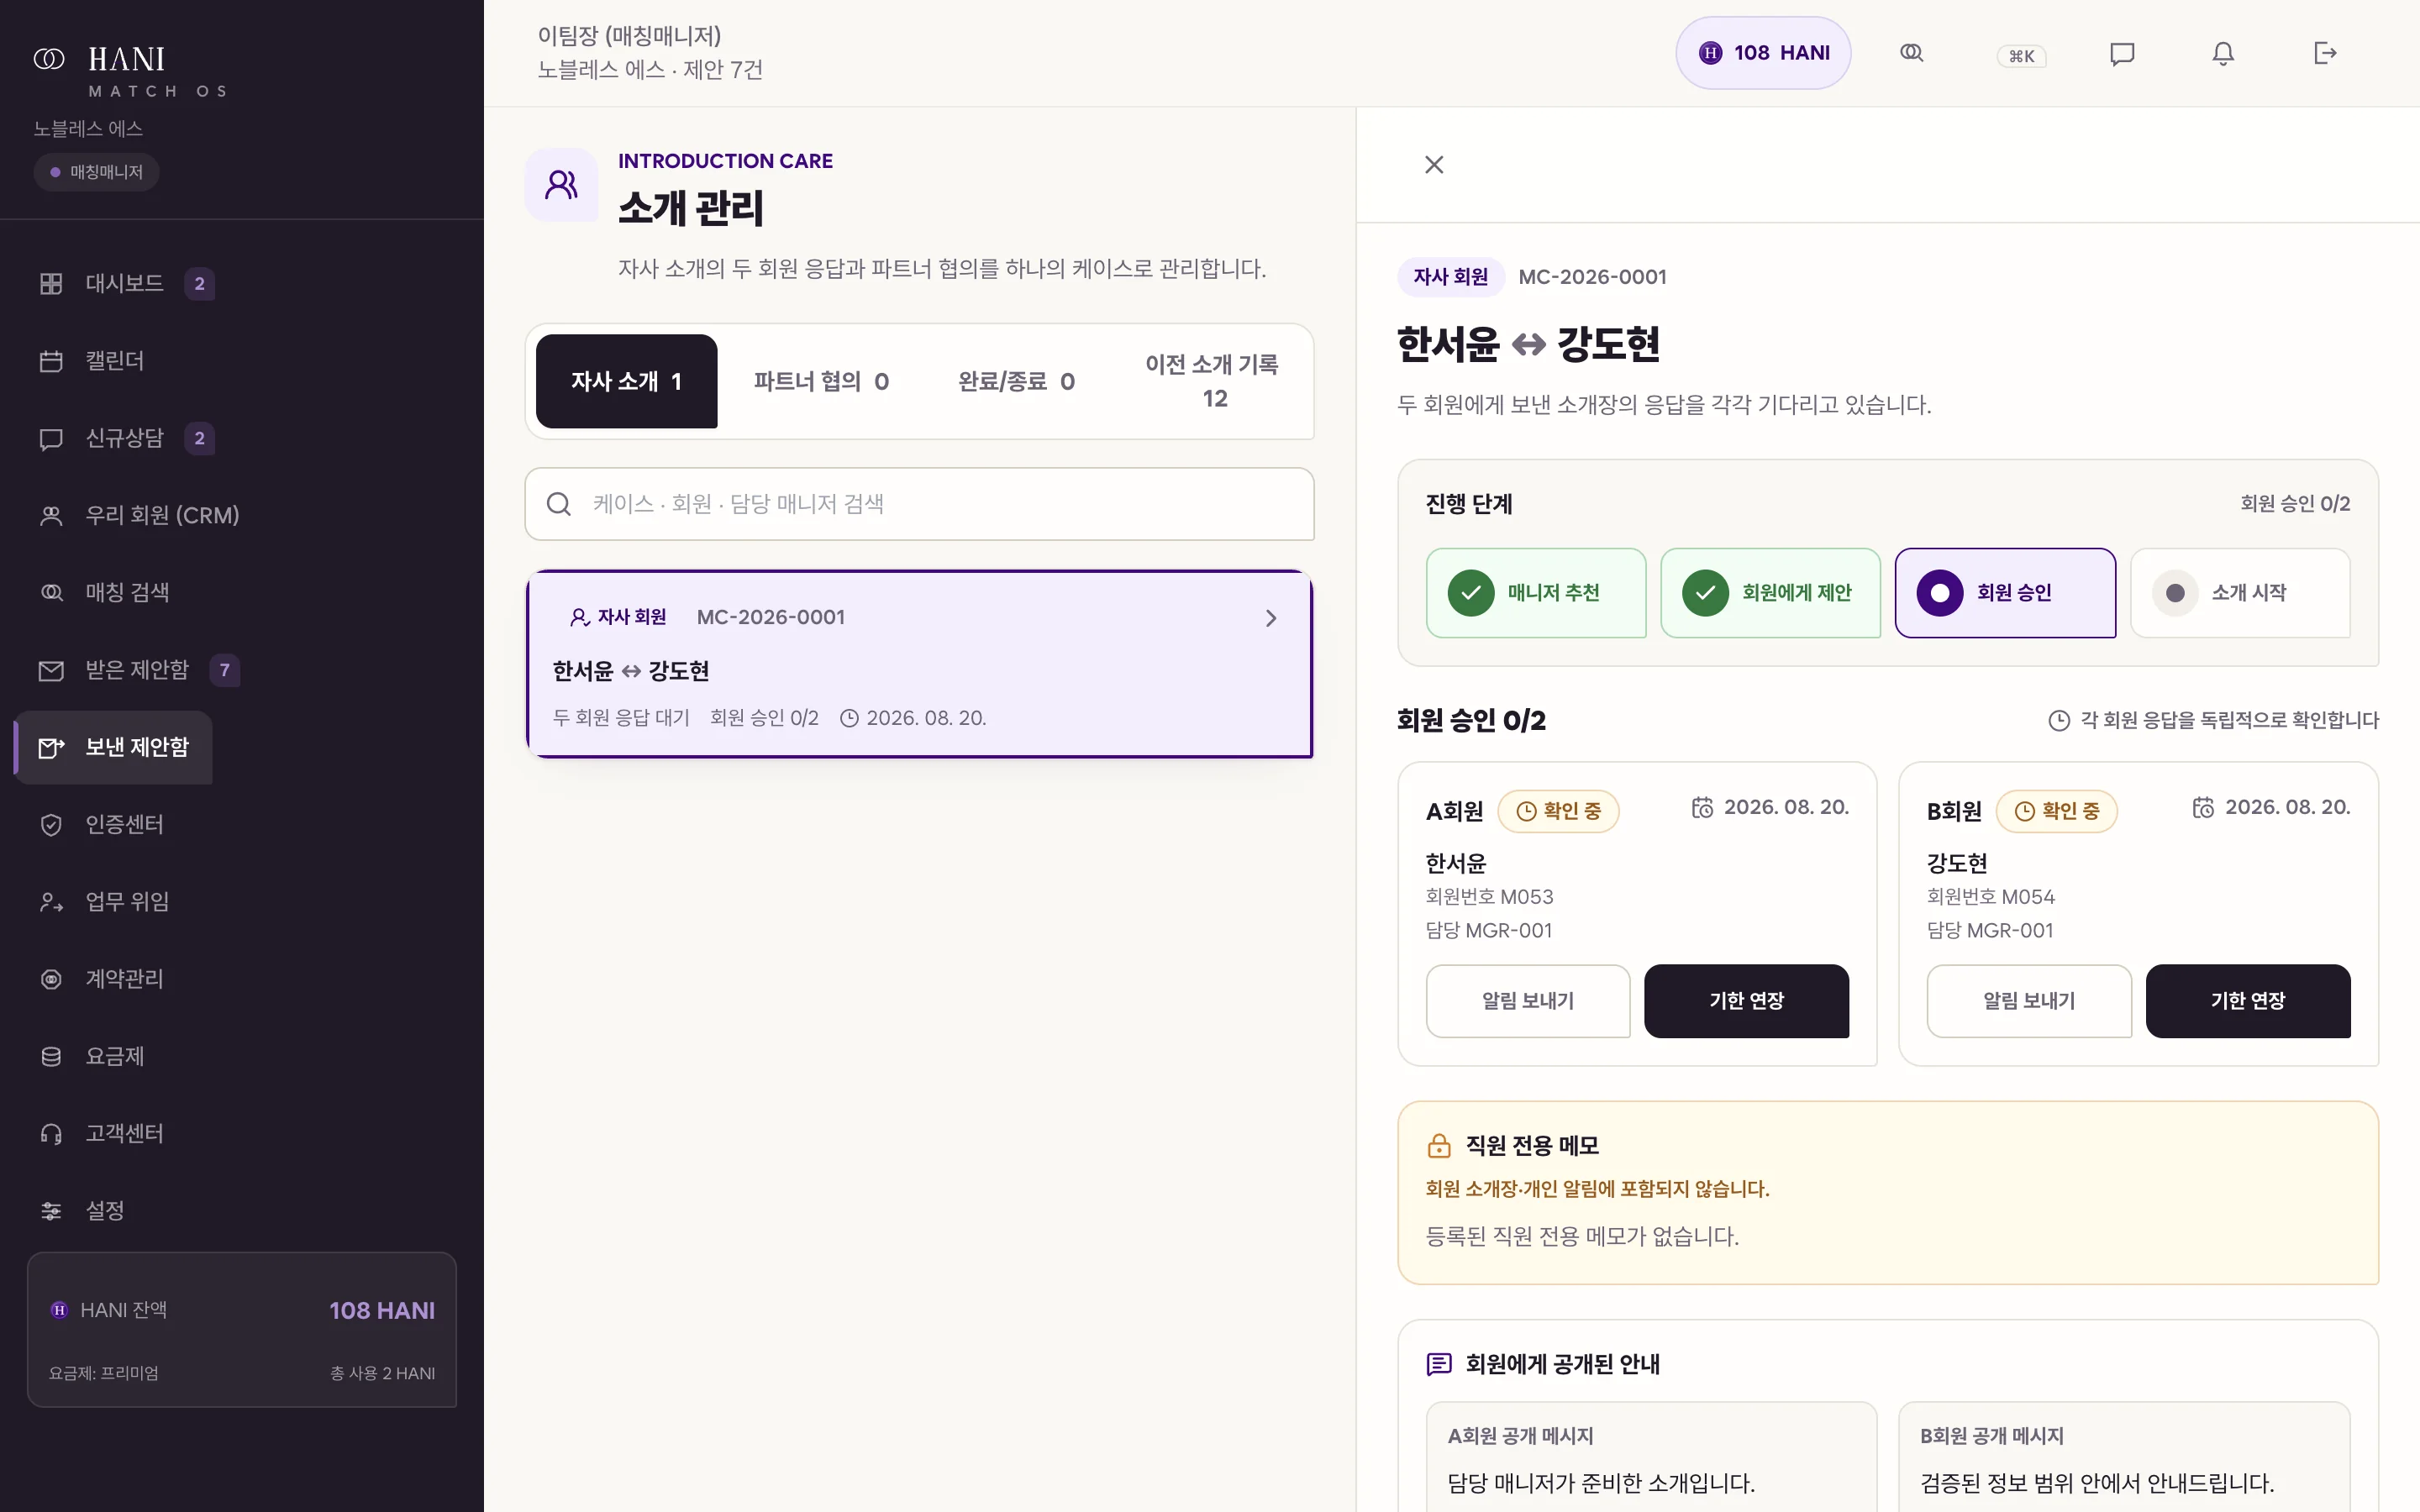This screenshot has width=2420, height=1512.
Task: Click the search magnifier icon in case search
Action: point(559,504)
